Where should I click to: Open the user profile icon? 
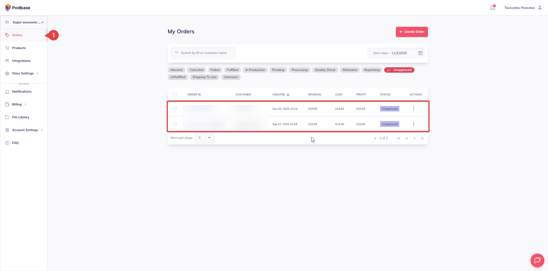point(540,8)
